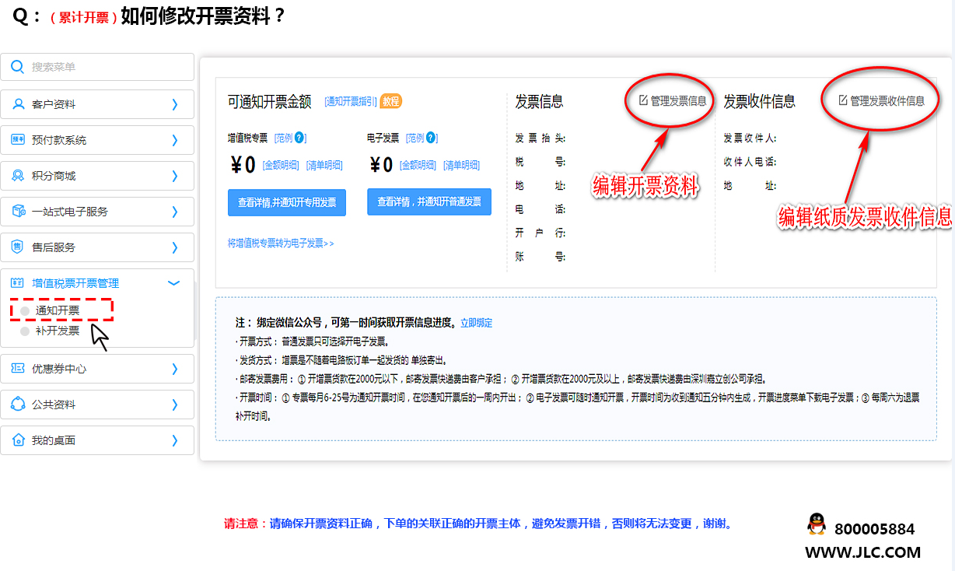The width and height of the screenshot is (955, 571).
Task: Click the help question mark beside 增值税专票 范例
Action: [x=299, y=138]
